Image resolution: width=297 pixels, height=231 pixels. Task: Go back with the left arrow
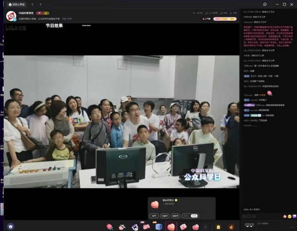[x=33, y=4]
